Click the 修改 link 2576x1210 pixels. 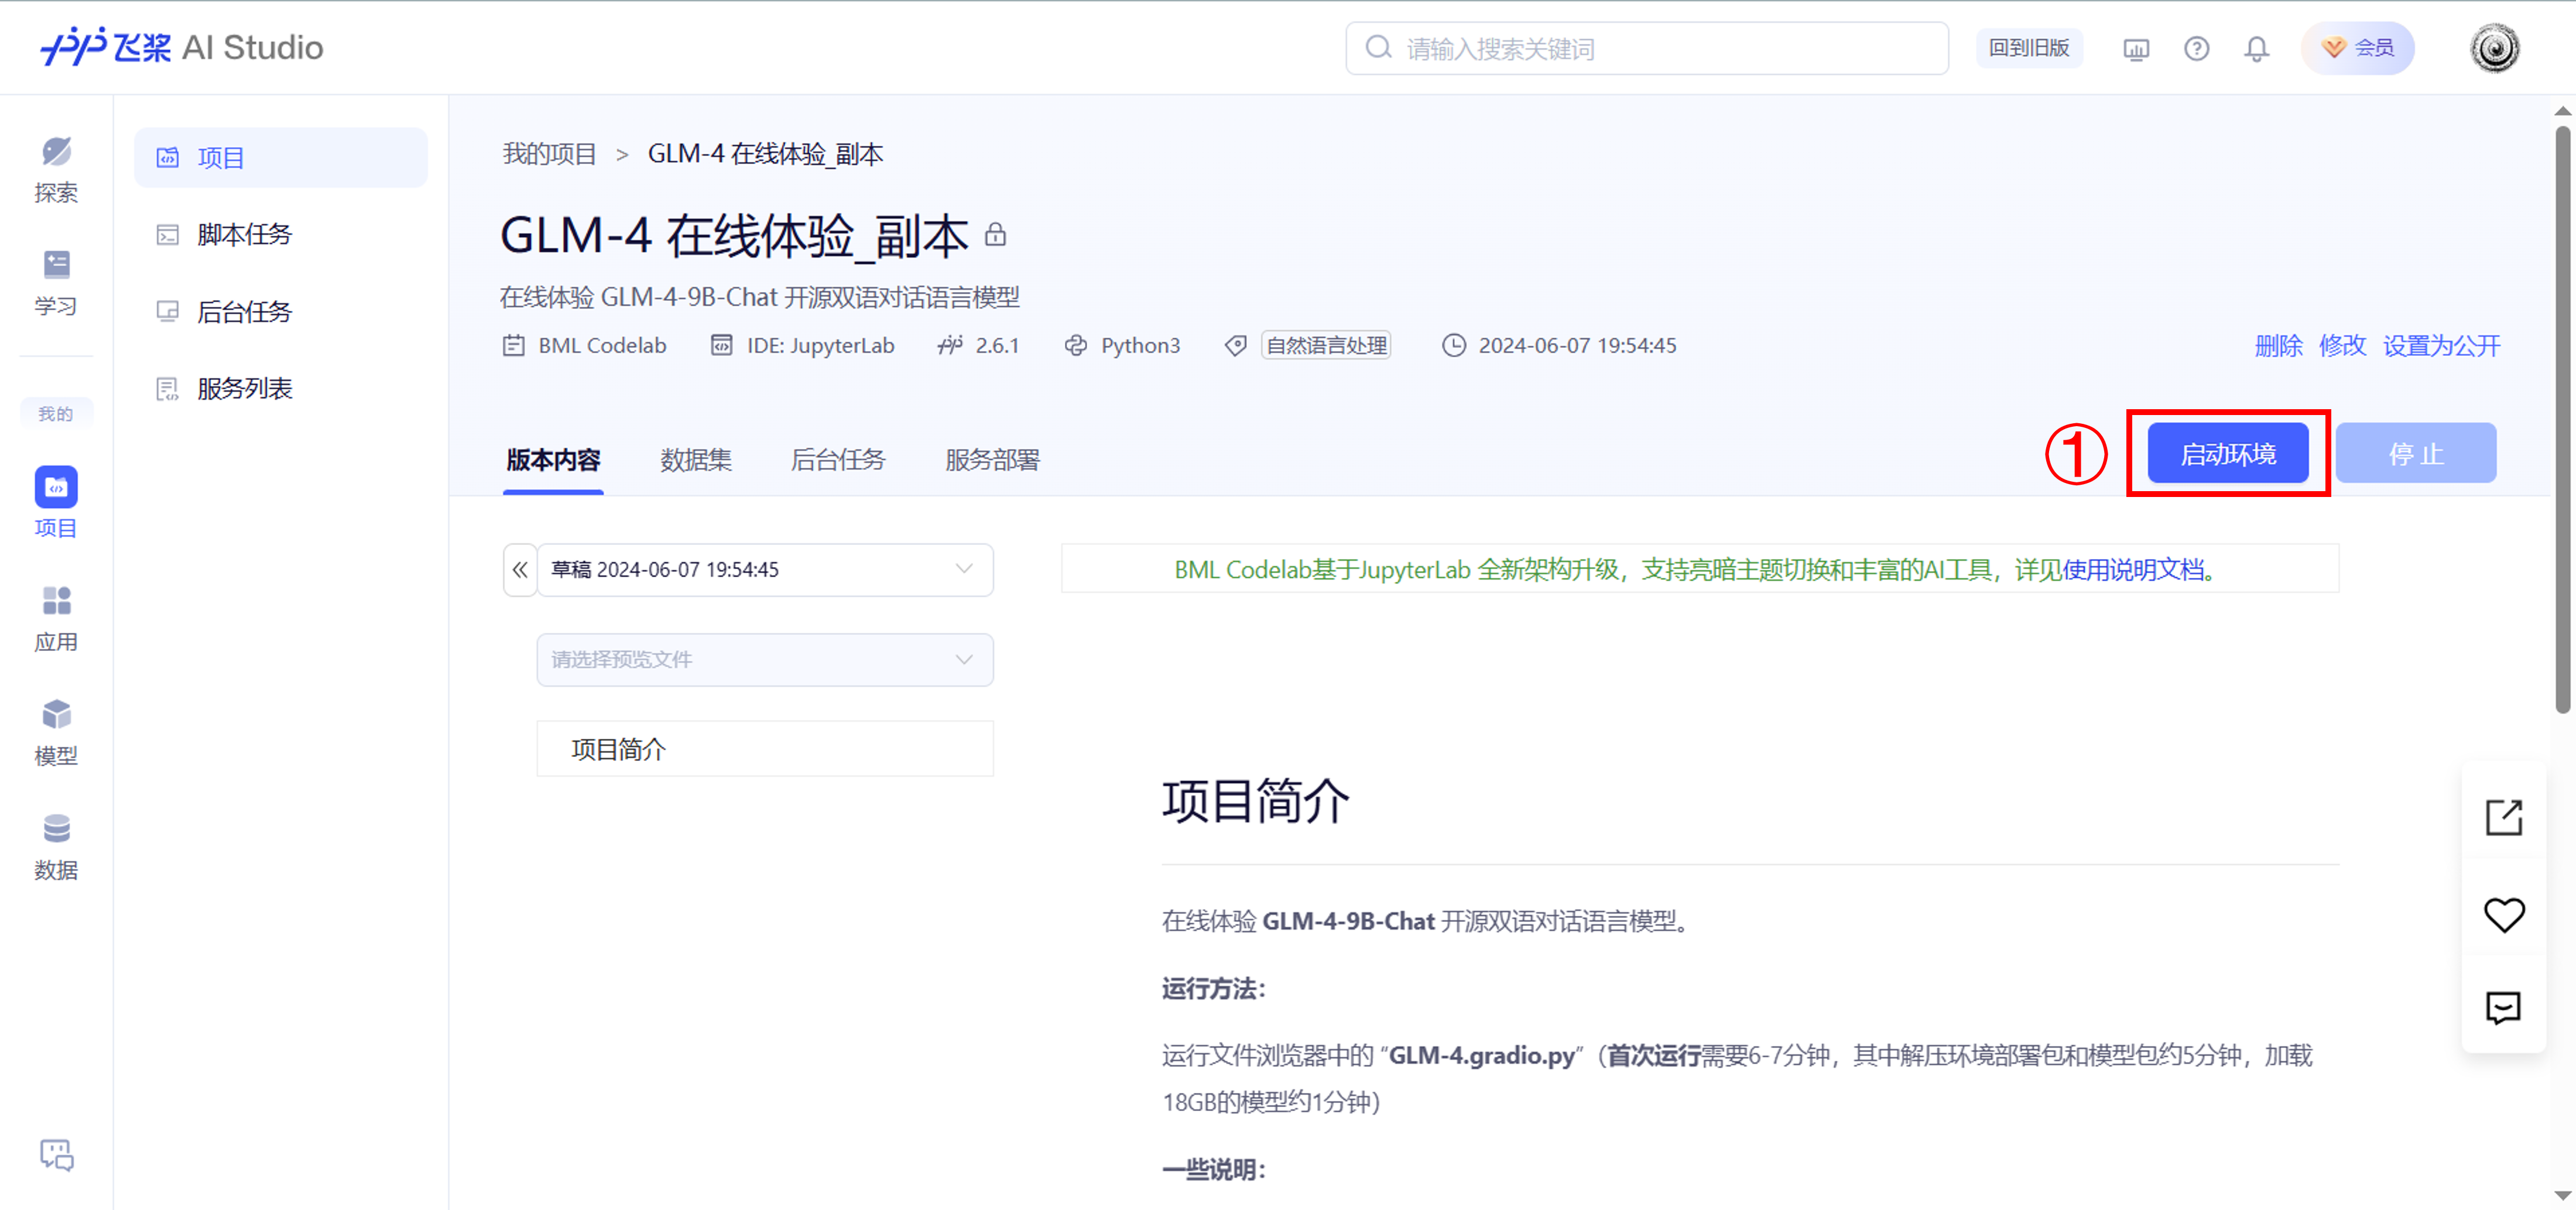click(2342, 346)
